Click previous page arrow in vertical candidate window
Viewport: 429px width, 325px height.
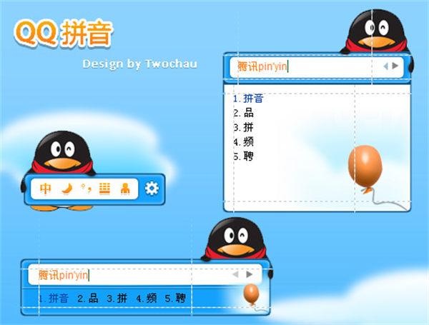click(x=385, y=66)
